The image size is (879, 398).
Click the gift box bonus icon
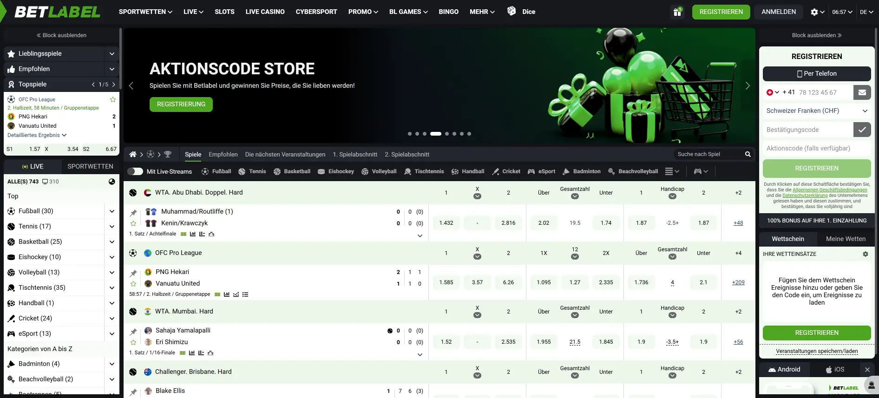[x=677, y=12]
